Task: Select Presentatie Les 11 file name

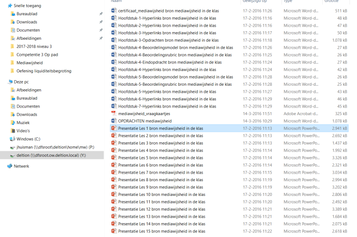Action: click(162, 202)
